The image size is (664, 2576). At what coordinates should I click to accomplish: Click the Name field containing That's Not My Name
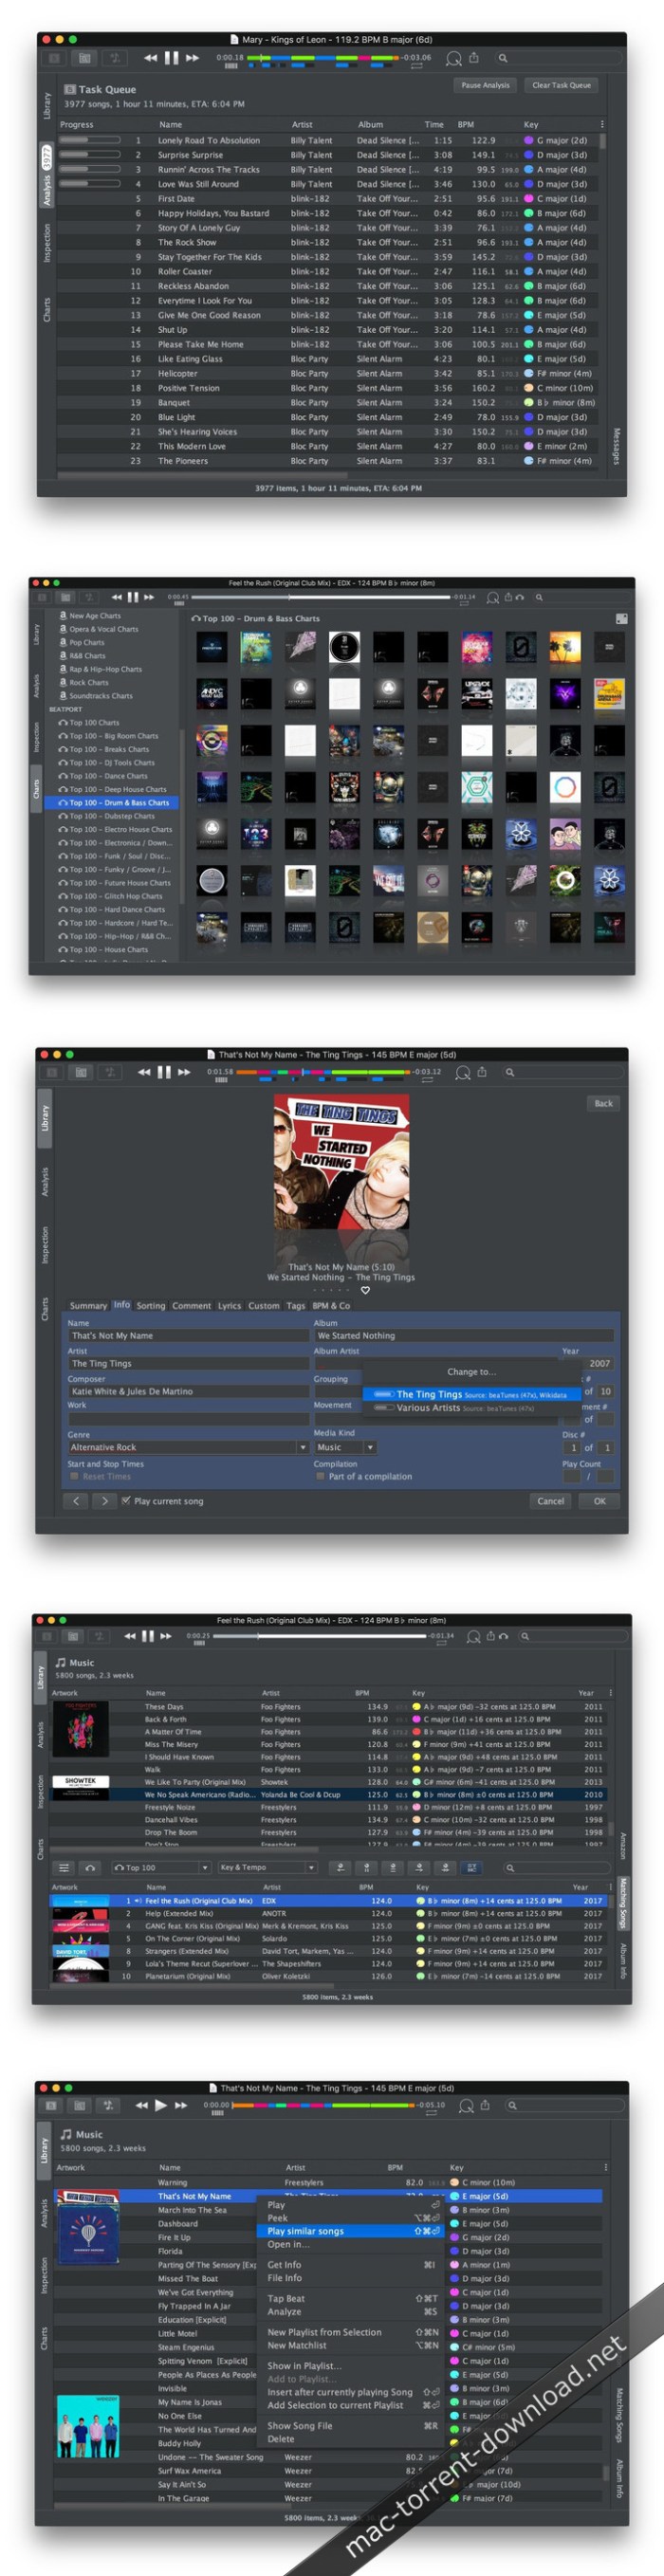pos(188,1335)
